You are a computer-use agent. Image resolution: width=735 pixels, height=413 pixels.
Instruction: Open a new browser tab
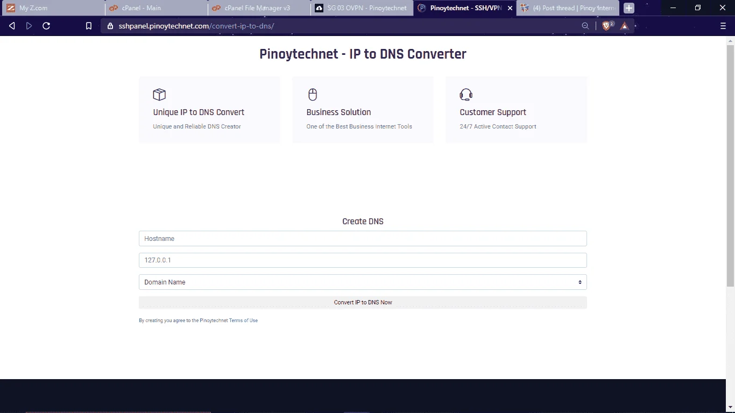(x=628, y=8)
